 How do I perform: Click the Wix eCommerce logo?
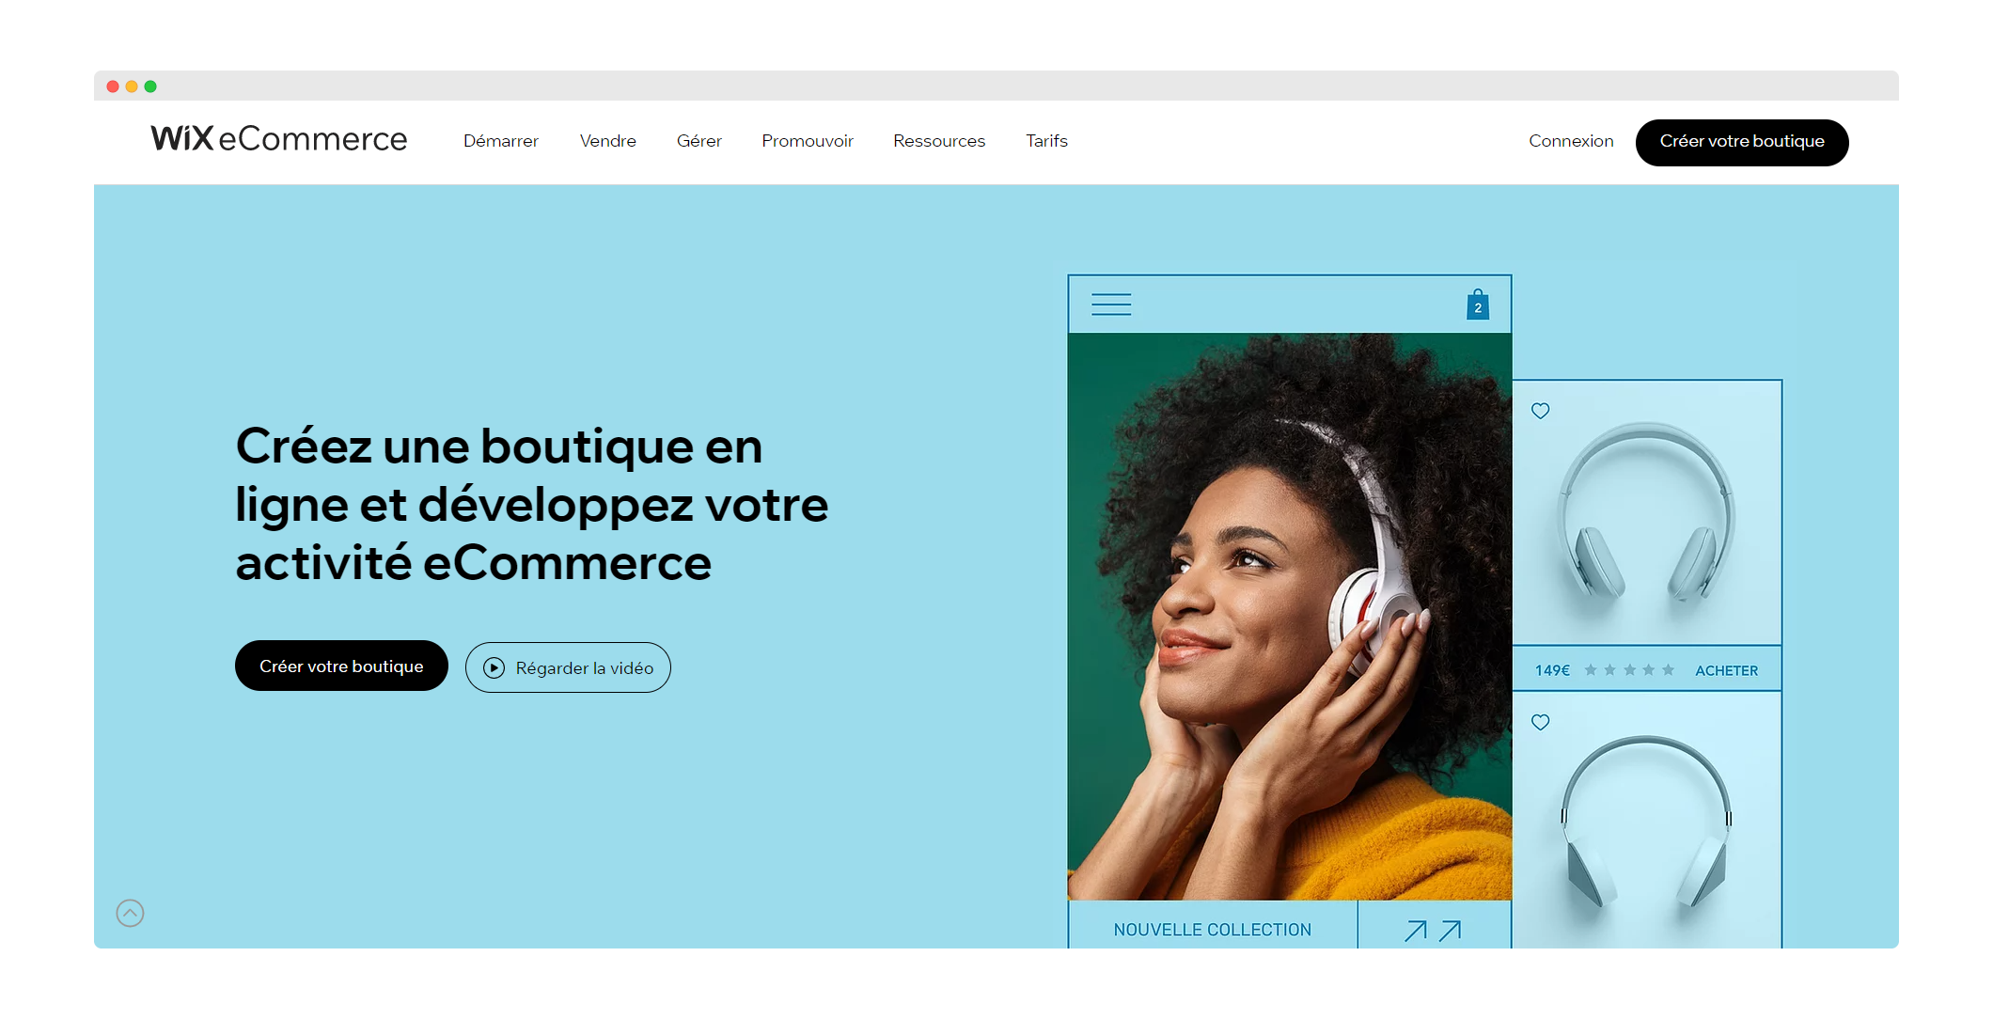(x=279, y=139)
